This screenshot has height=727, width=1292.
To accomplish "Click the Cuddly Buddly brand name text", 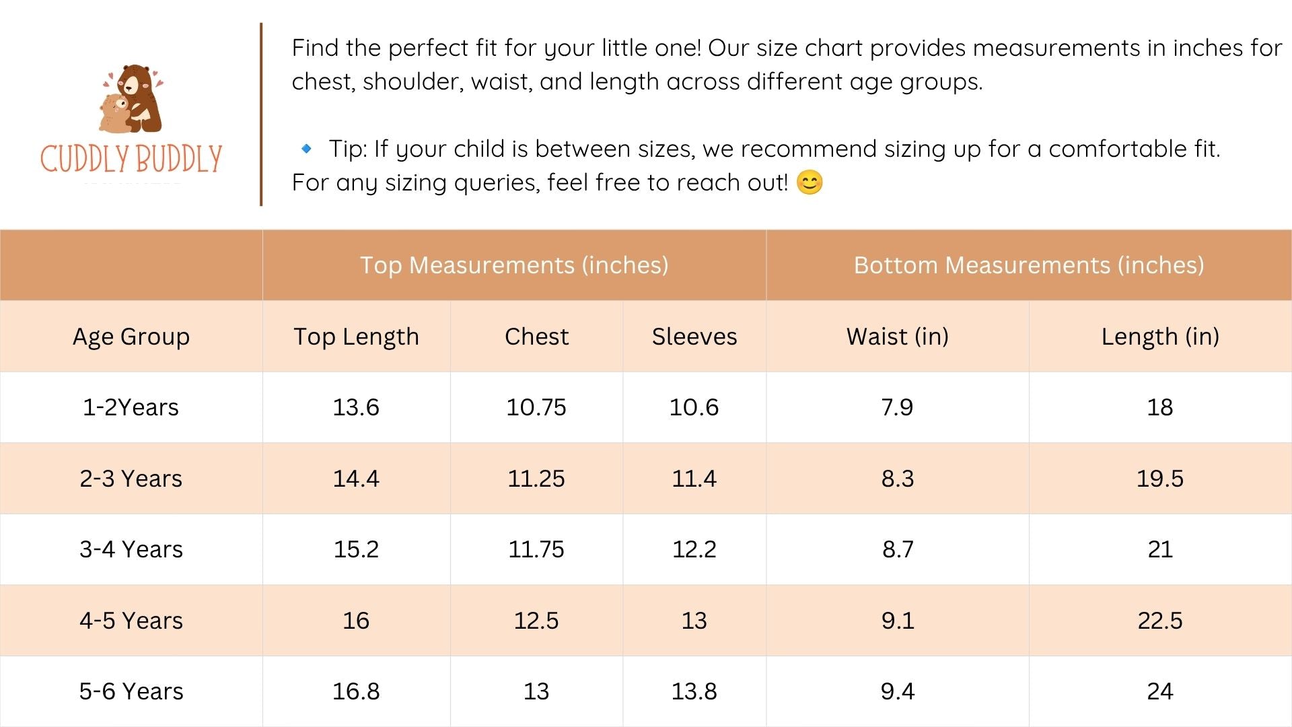I will pyautogui.click(x=131, y=159).
